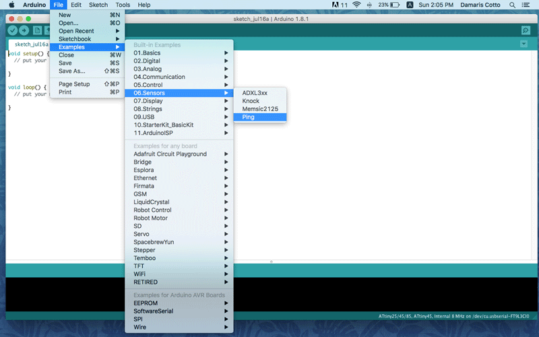Open Robot Control examples
The image size is (539, 337).
179,210
